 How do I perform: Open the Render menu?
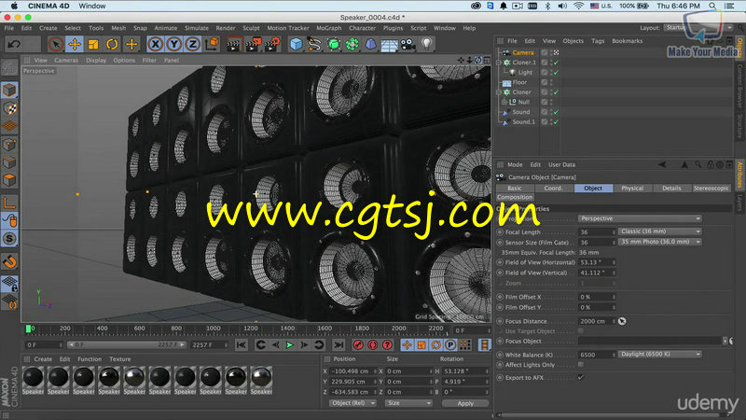226,28
